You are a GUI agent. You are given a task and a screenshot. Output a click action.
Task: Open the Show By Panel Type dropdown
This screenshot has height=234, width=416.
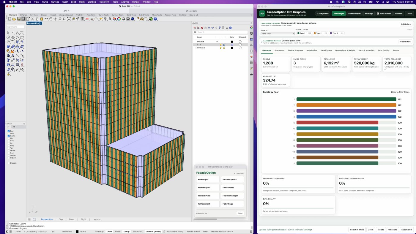tap(278, 34)
